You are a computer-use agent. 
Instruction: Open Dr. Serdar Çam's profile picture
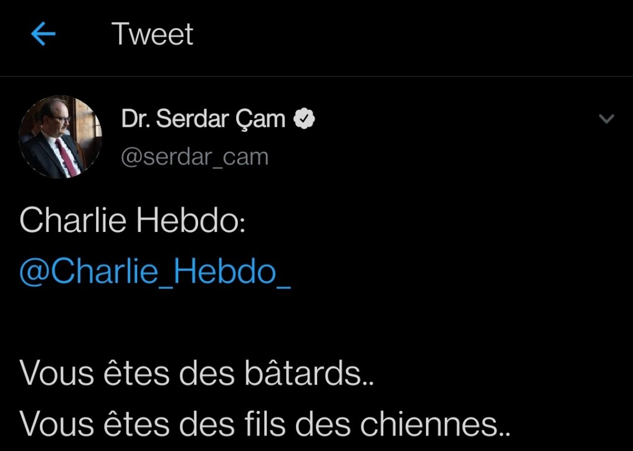pos(60,137)
